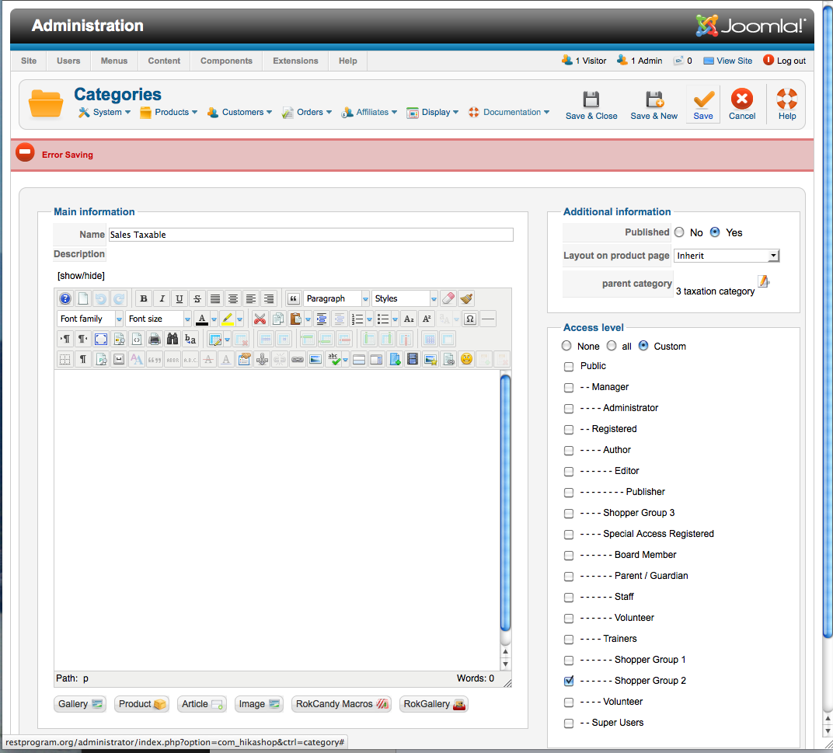Screen dimensions: 833x753
Task: Click the Italic formatting icon
Action: pos(162,298)
